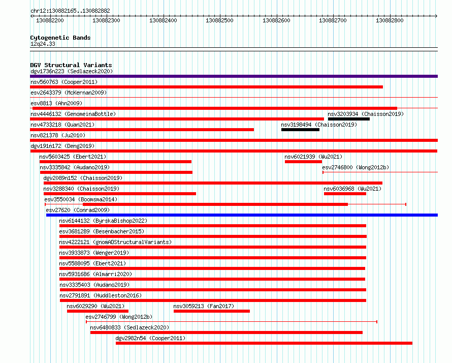Screen dimensions: 452x363
Task: Click the red nsv3059213 variant bar
Action: 212,311
